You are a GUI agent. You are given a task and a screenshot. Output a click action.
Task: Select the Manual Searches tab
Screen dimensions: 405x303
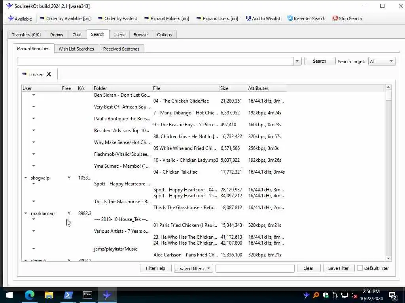click(33, 49)
